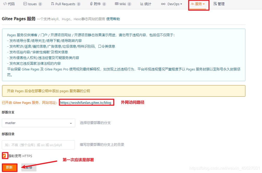262x173 pixels.
Task: Expand the DevOps dropdown menu
Action: point(171,4)
